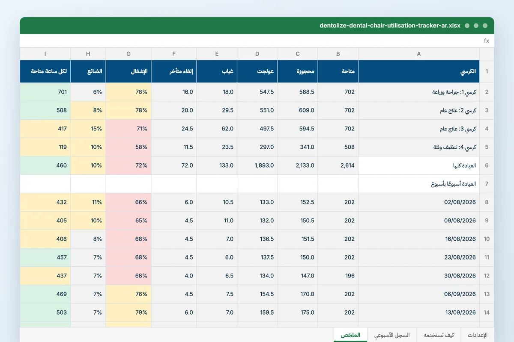Select the date cell 23/08/2026
The width and height of the screenshot is (514, 342).
coord(419,257)
